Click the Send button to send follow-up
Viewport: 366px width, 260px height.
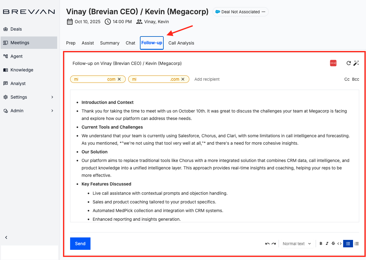[x=80, y=244]
